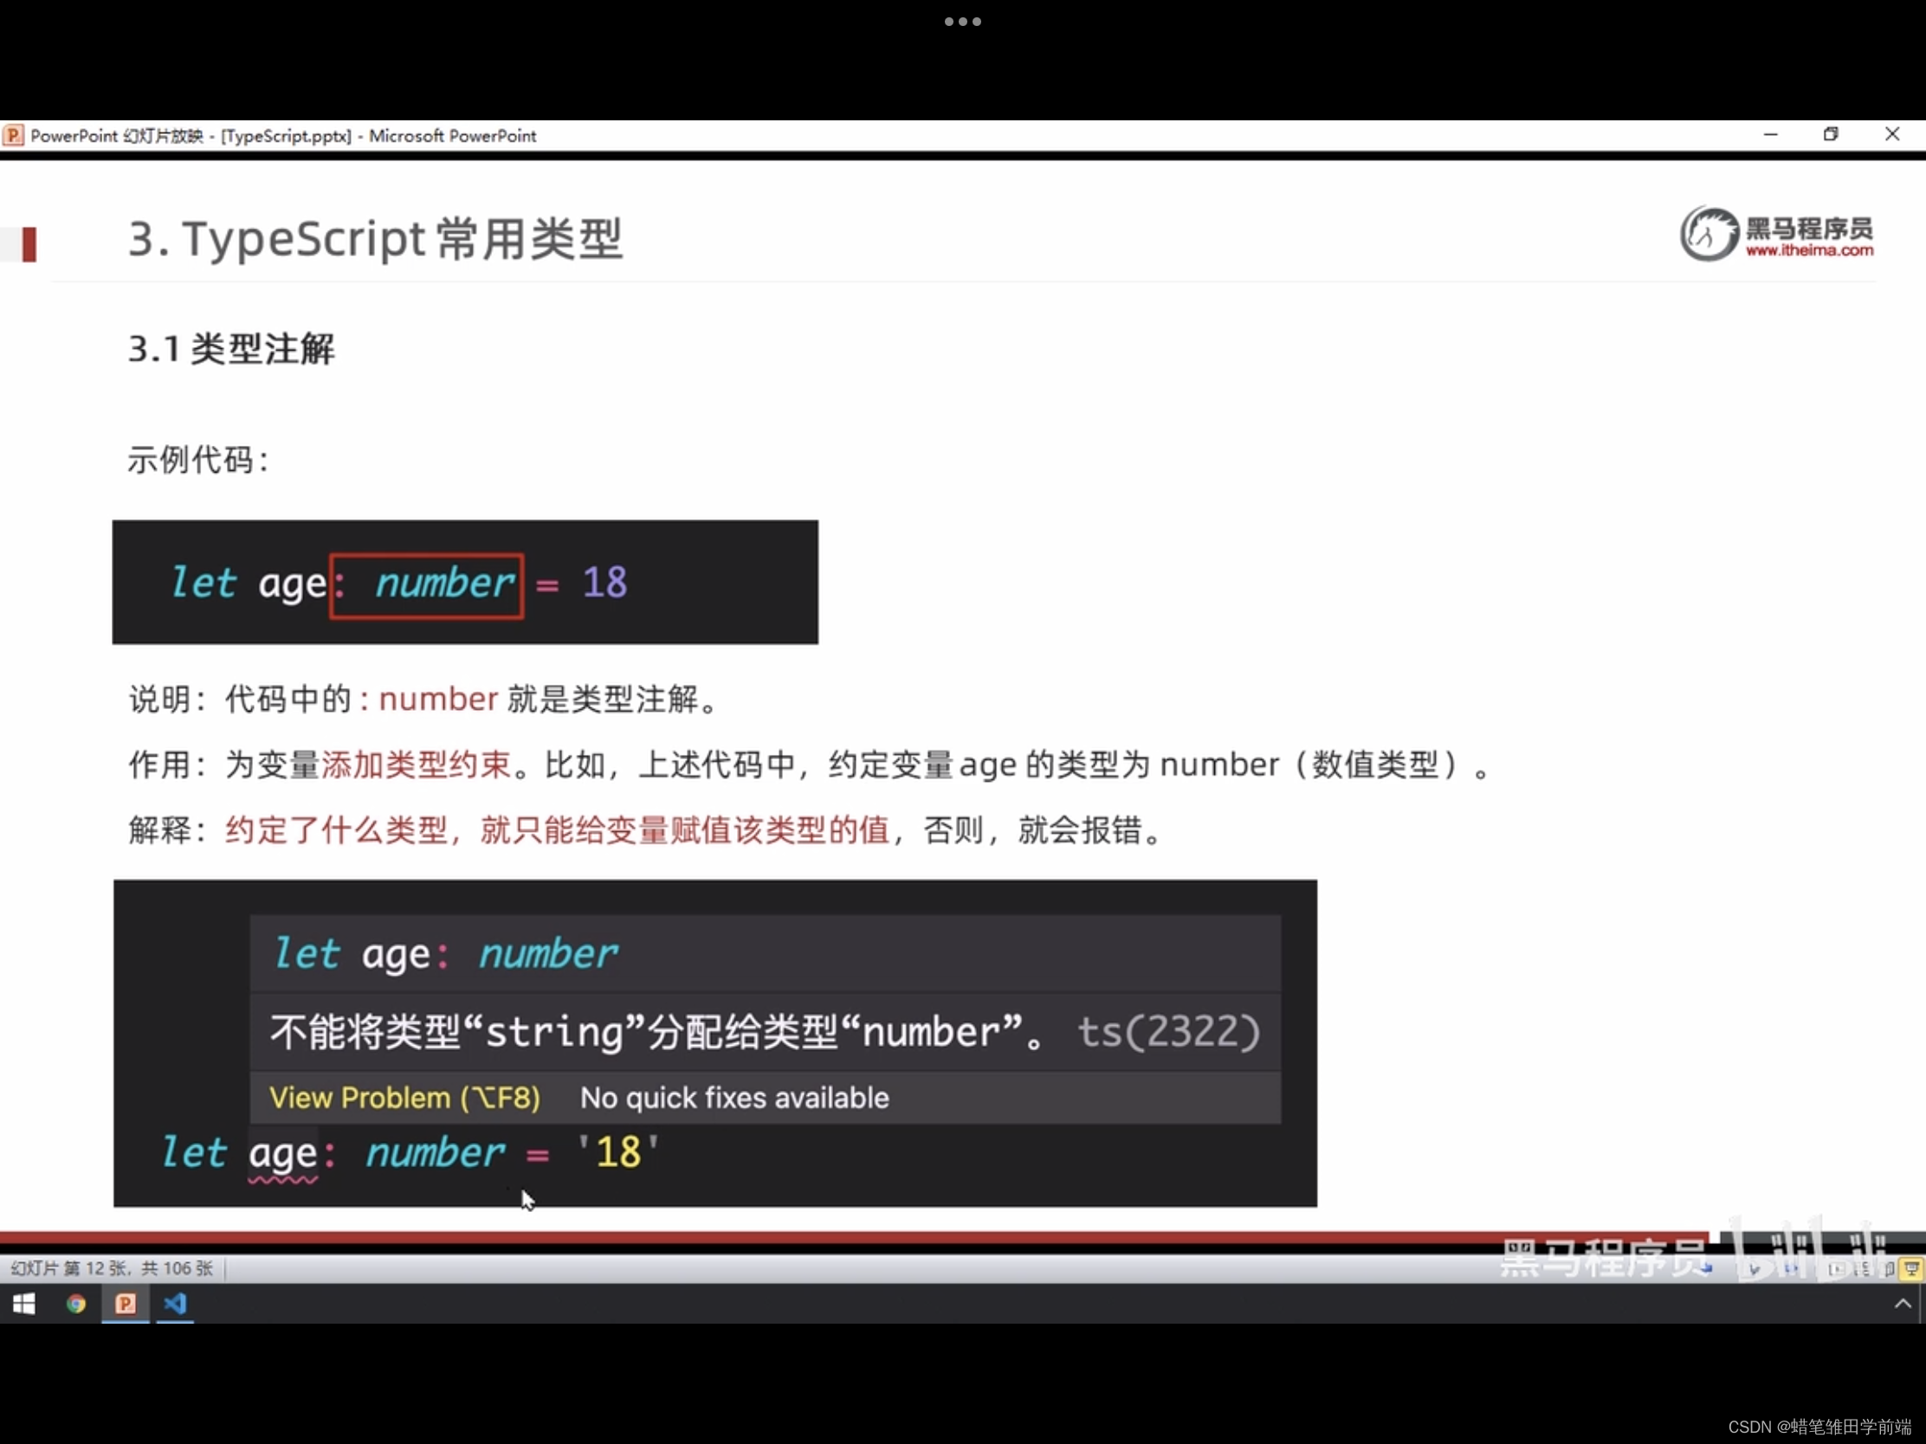
Task: Click the red text ': number' in the 说明 line
Action: tap(429, 699)
